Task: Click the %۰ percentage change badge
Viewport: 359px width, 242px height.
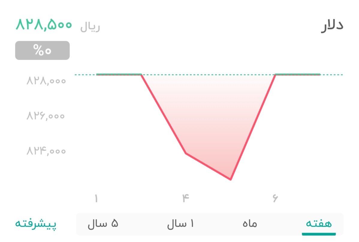Action: [x=42, y=50]
